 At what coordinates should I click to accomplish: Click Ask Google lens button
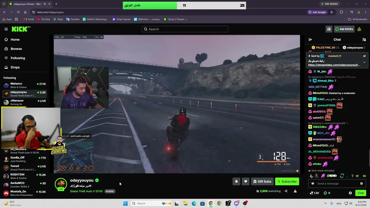(x=317, y=12)
